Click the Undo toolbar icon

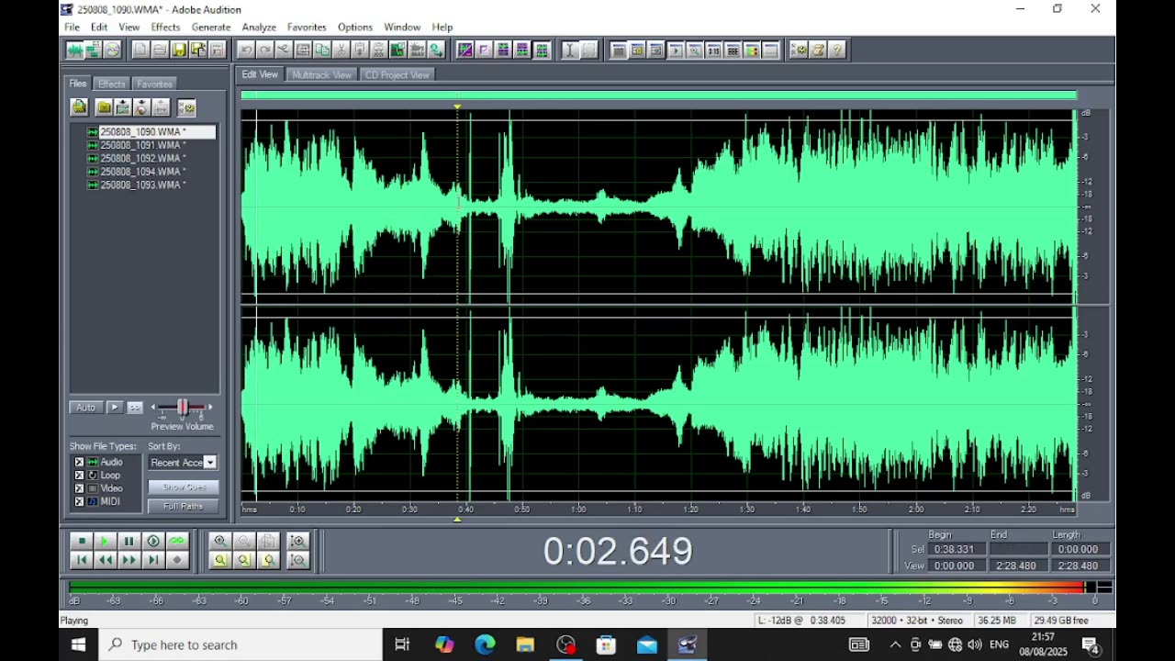tap(246, 50)
